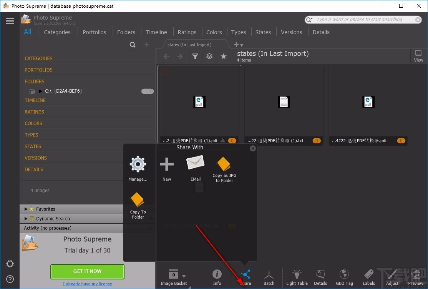Click the navigate forward arrow
428x289 pixels.
pyautogui.click(x=179, y=56)
